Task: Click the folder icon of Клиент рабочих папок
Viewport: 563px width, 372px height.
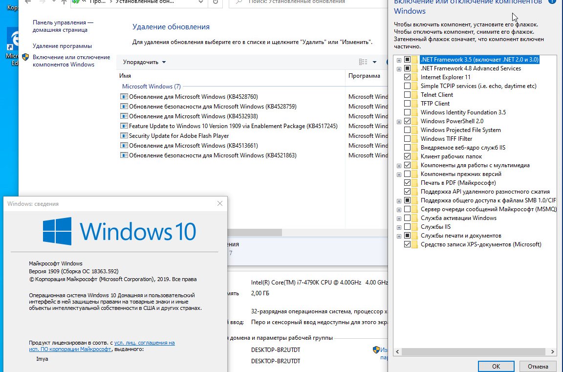Action: [415, 156]
